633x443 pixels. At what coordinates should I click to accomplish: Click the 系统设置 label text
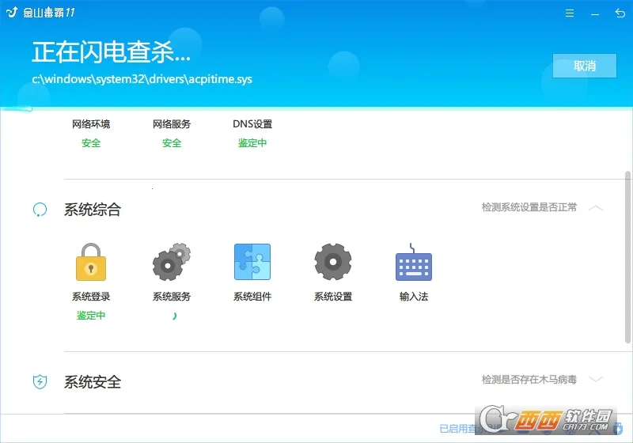click(333, 297)
